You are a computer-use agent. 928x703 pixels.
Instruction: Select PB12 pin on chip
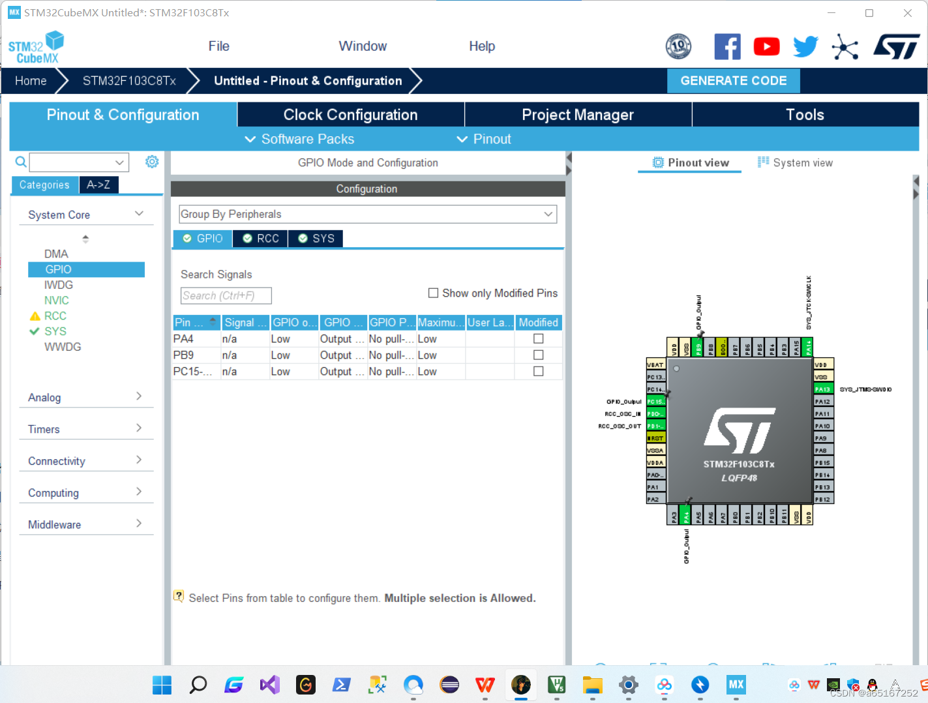(x=824, y=500)
